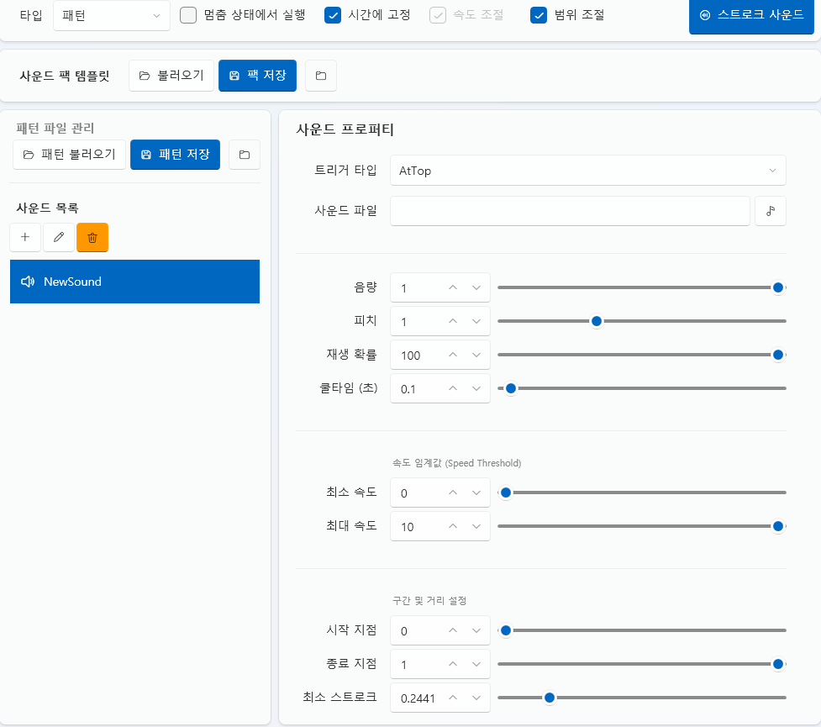Expand 트리거 타입 dropdown showing AtTop
Viewport: 821px width, 727px height.
point(587,171)
